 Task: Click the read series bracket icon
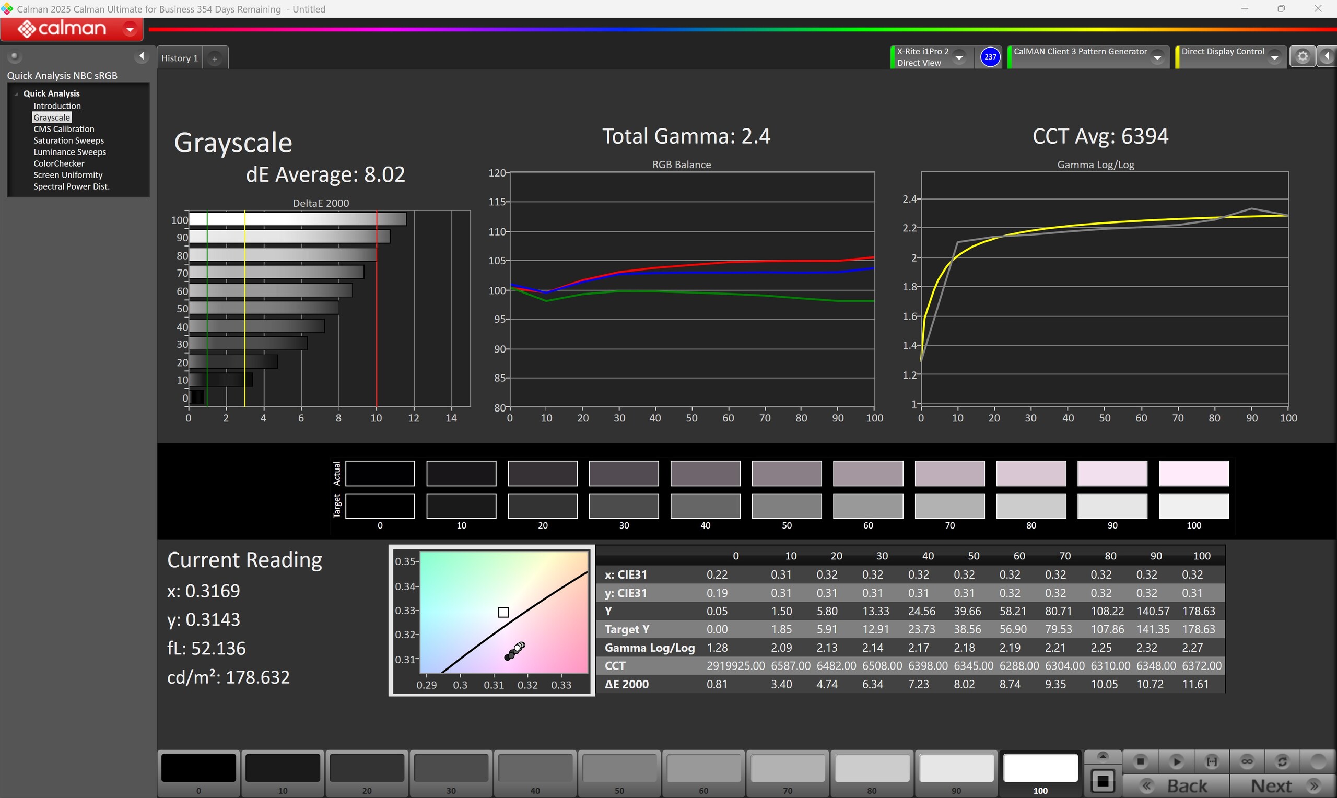coord(1212,761)
